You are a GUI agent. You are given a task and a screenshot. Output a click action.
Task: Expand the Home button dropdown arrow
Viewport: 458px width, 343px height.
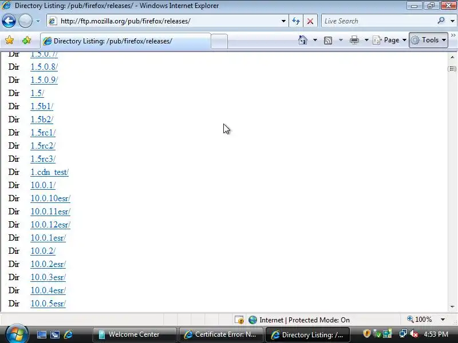click(315, 40)
